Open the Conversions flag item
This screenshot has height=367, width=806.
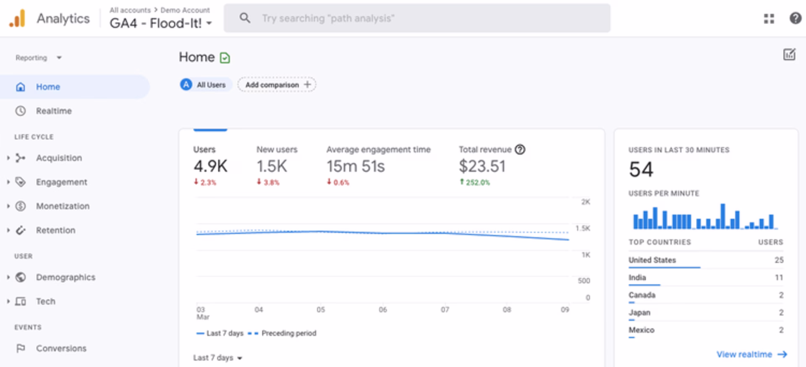pos(61,349)
